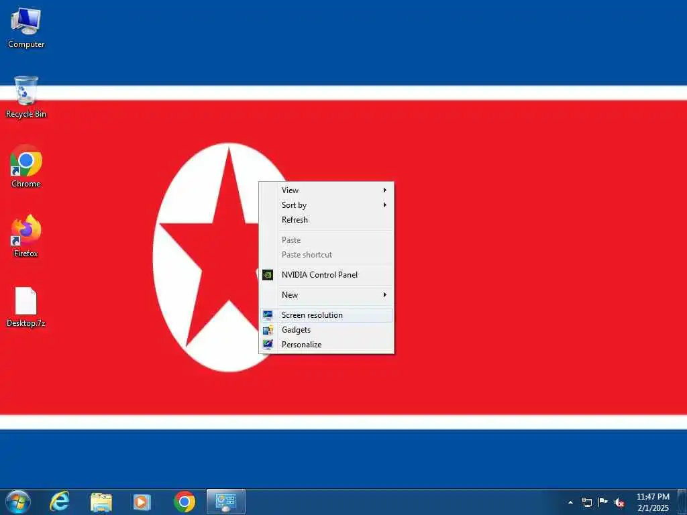
Task: Open Windows Media Player taskbar icon
Action: point(142,502)
